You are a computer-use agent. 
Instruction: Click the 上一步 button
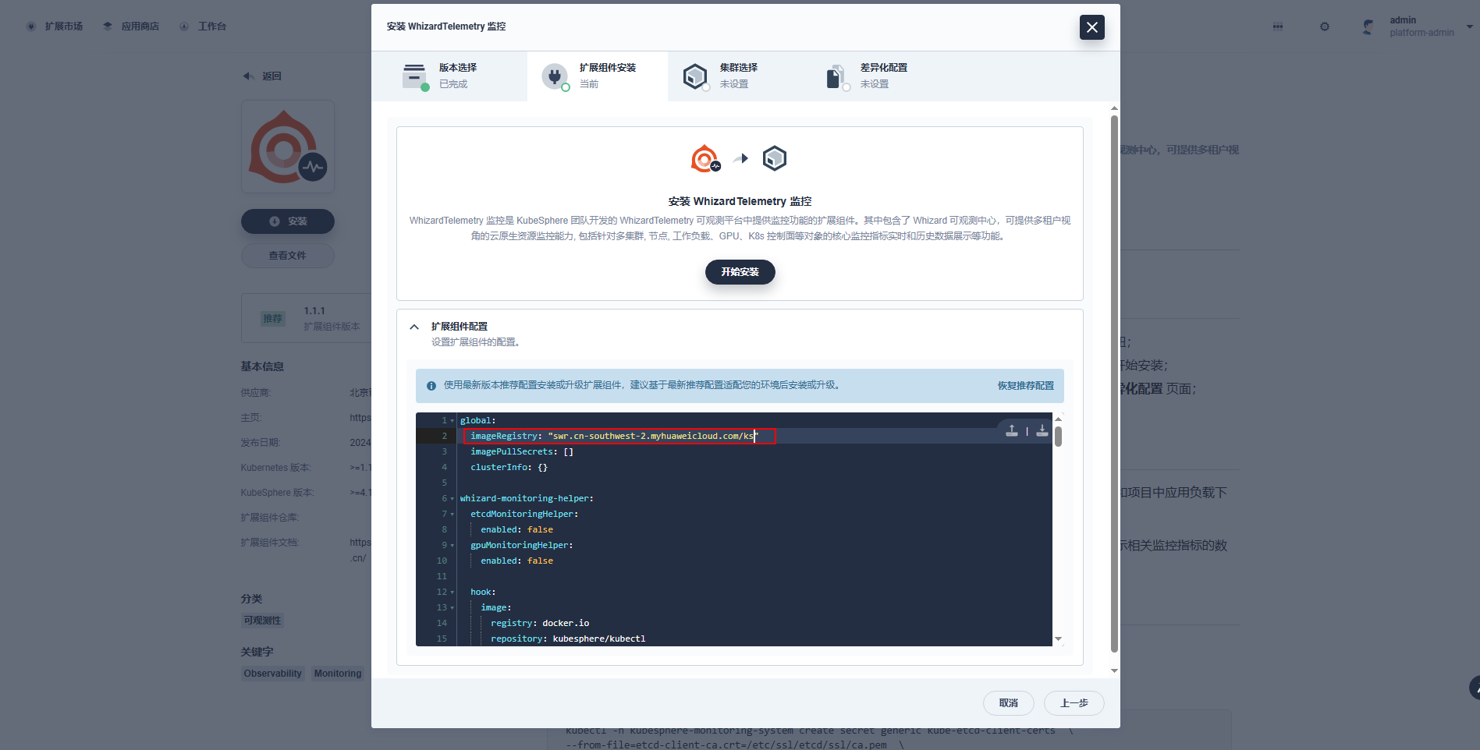(x=1074, y=703)
